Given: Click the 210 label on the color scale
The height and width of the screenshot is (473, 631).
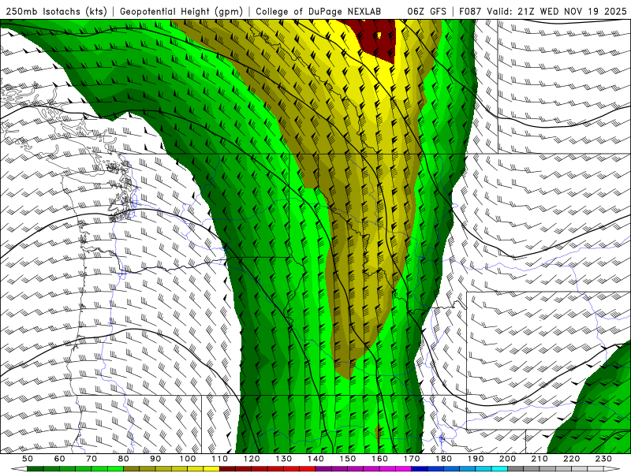Looking at the screenshot, I should (x=540, y=459).
